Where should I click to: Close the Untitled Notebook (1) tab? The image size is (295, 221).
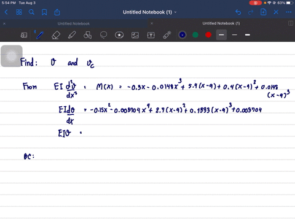click(152, 23)
